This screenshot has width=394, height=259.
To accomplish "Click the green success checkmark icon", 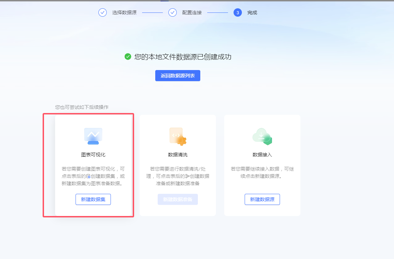I will point(128,57).
